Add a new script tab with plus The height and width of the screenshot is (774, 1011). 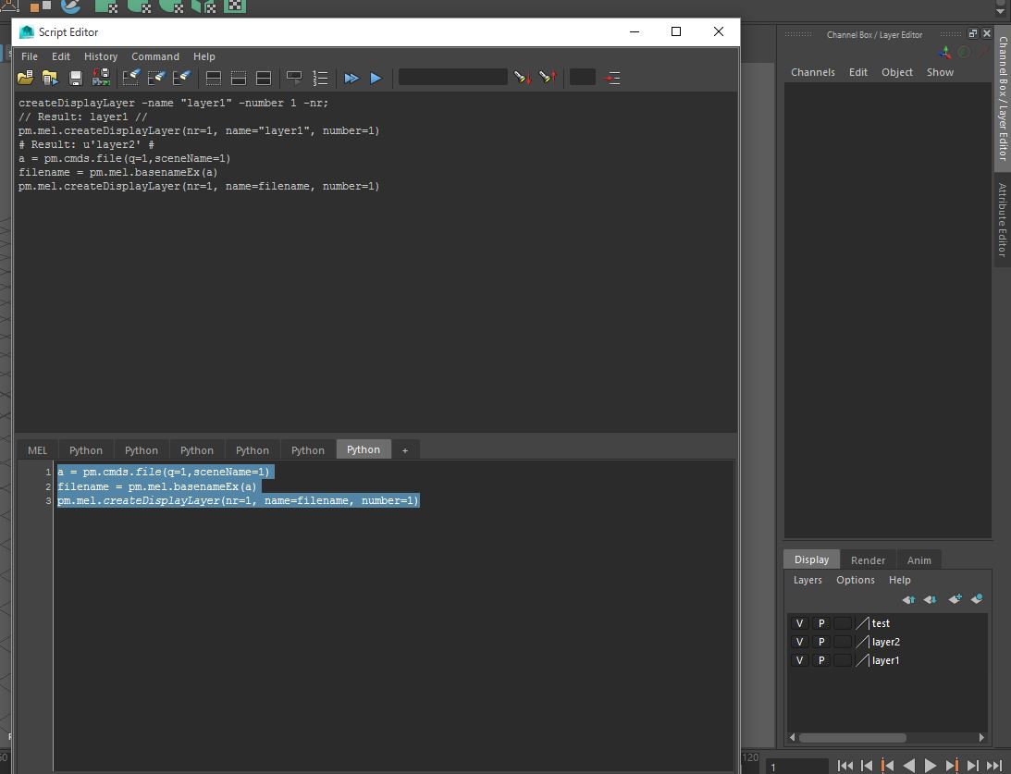(x=405, y=449)
